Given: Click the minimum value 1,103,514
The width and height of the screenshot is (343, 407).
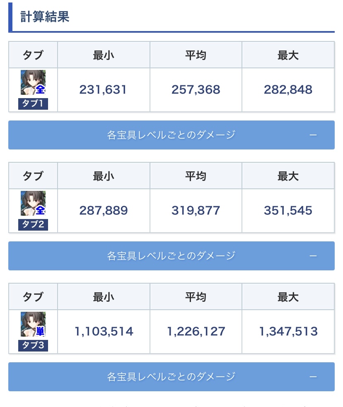Looking at the screenshot, I should 104,332.
